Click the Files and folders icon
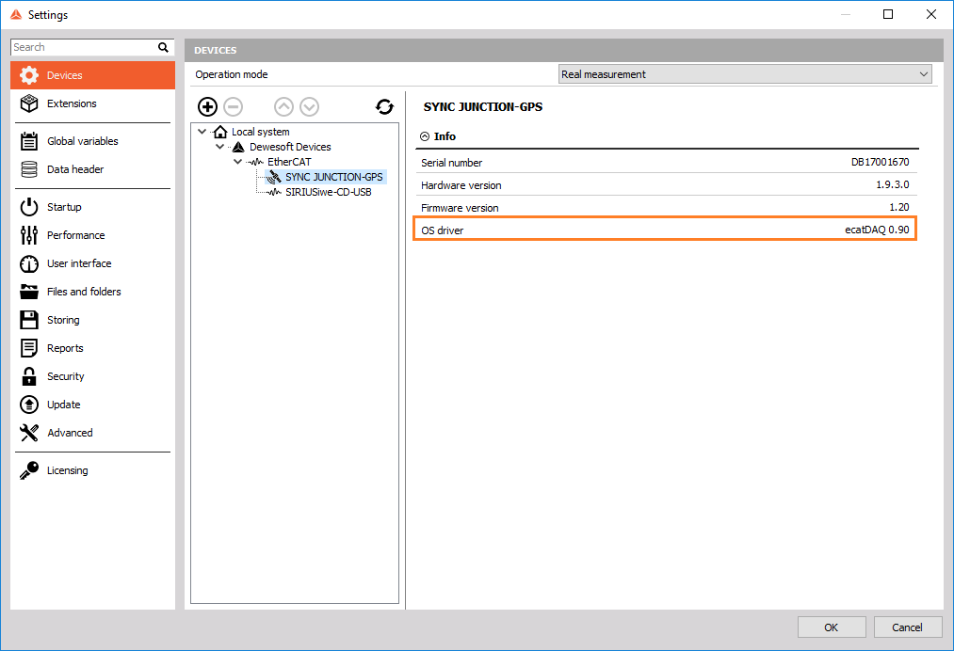The image size is (954, 651). (28, 292)
